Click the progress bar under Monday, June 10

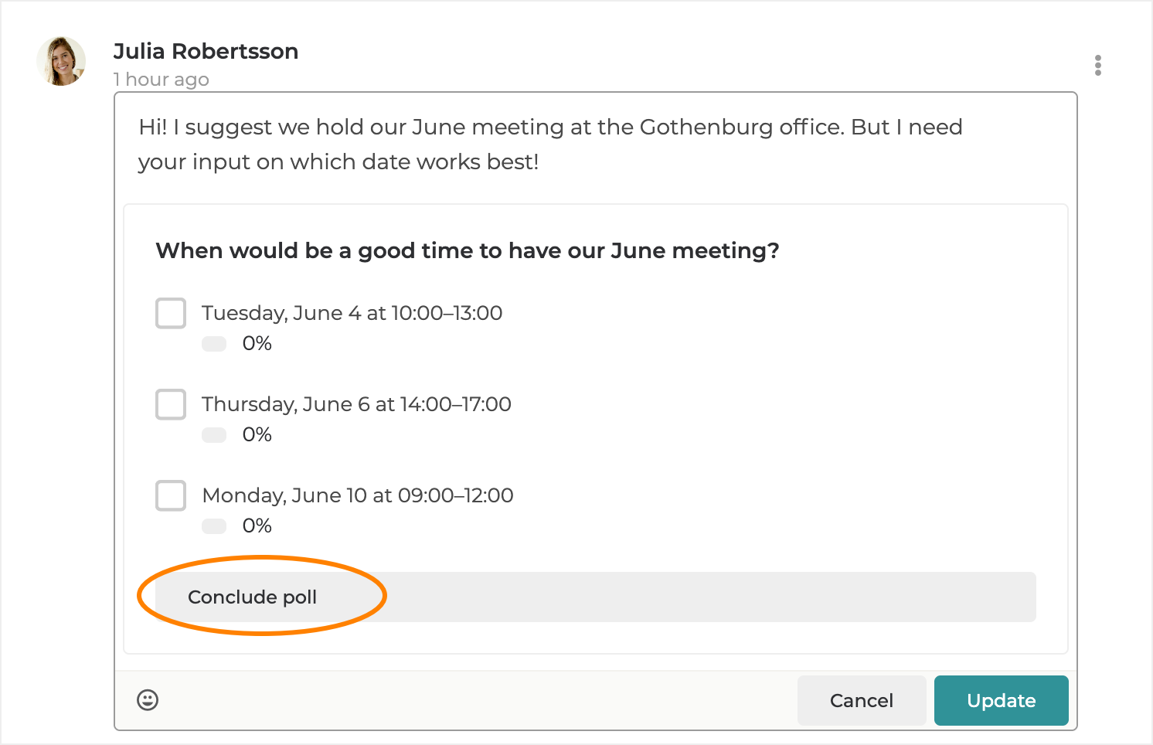(x=214, y=526)
